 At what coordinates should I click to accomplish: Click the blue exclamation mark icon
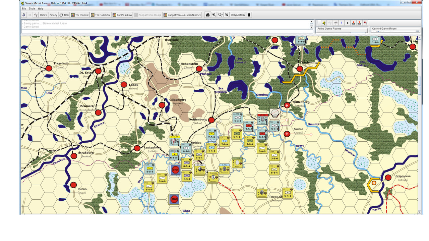click(x=342, y=23)
